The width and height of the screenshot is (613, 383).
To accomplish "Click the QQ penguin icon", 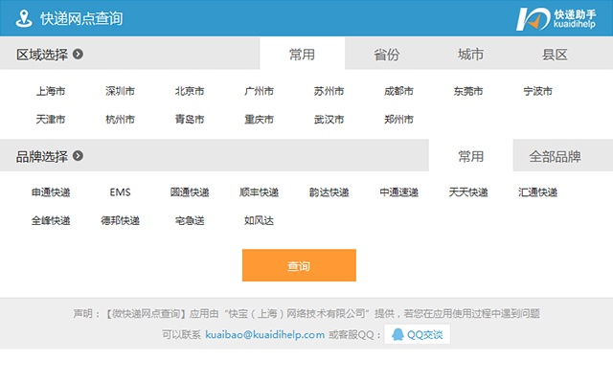I will (397, 334).
